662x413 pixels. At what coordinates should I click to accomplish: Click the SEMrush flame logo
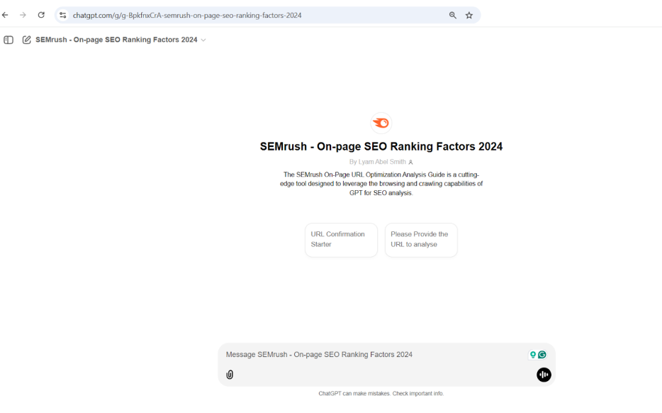381,123
